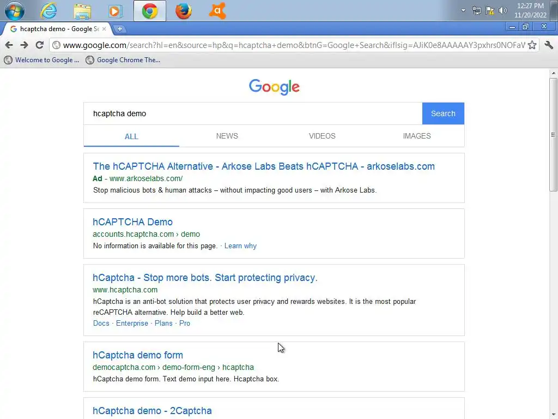Select the hcaptcha demo - Google Search tab
558x419 pixels.
(57, 29)
